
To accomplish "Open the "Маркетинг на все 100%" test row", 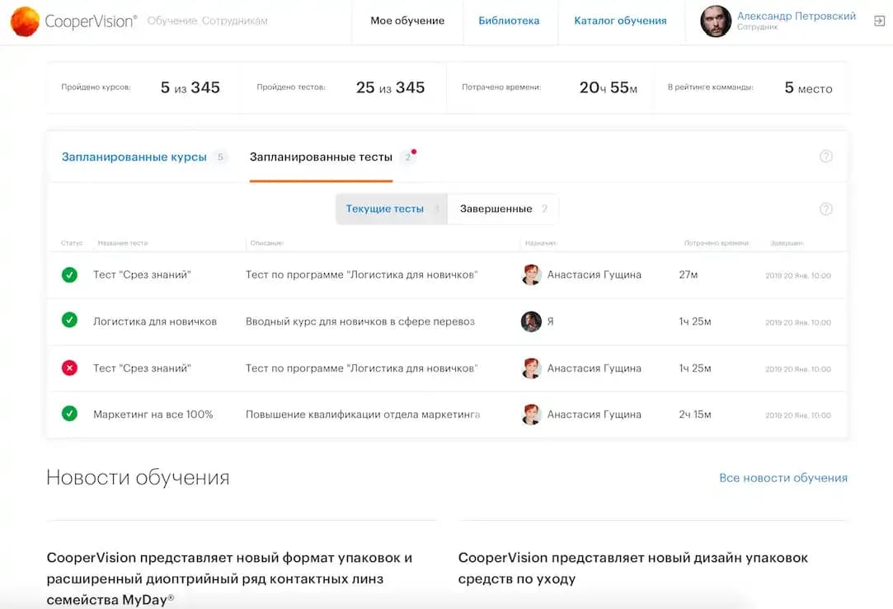I will pyautogui.click(x=153, y=415).
